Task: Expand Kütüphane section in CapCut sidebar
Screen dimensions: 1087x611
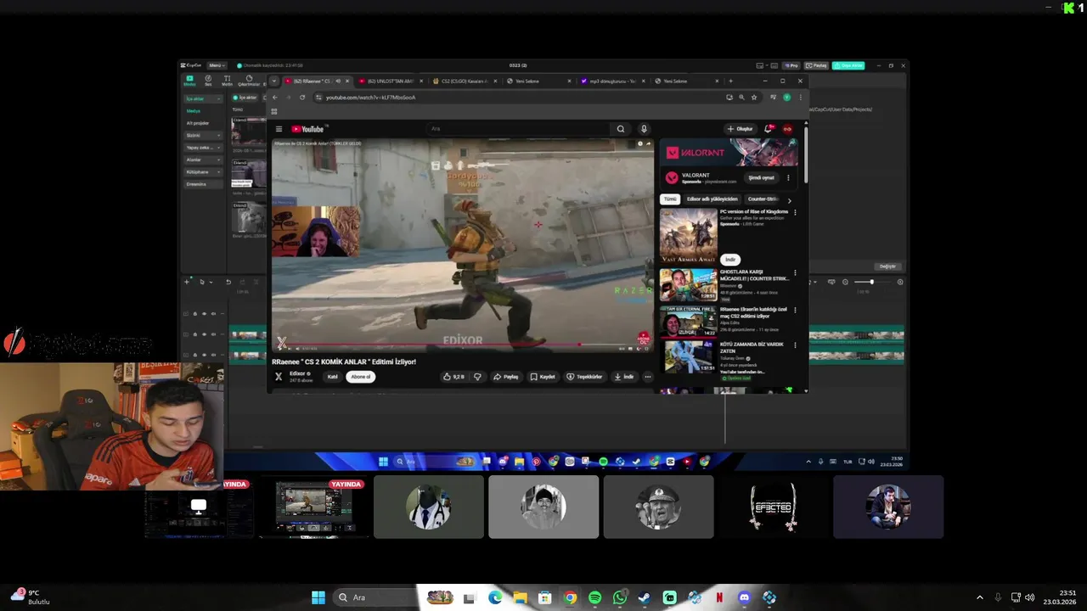Action: pyautogui.click(x=220, y=172)
